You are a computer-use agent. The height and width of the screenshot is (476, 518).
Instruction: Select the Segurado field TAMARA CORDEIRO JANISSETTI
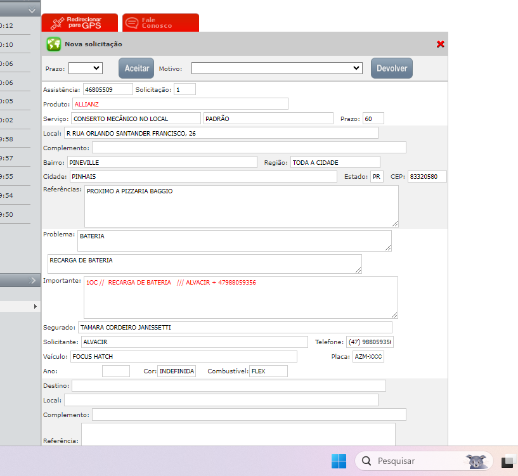coord(235,327)
